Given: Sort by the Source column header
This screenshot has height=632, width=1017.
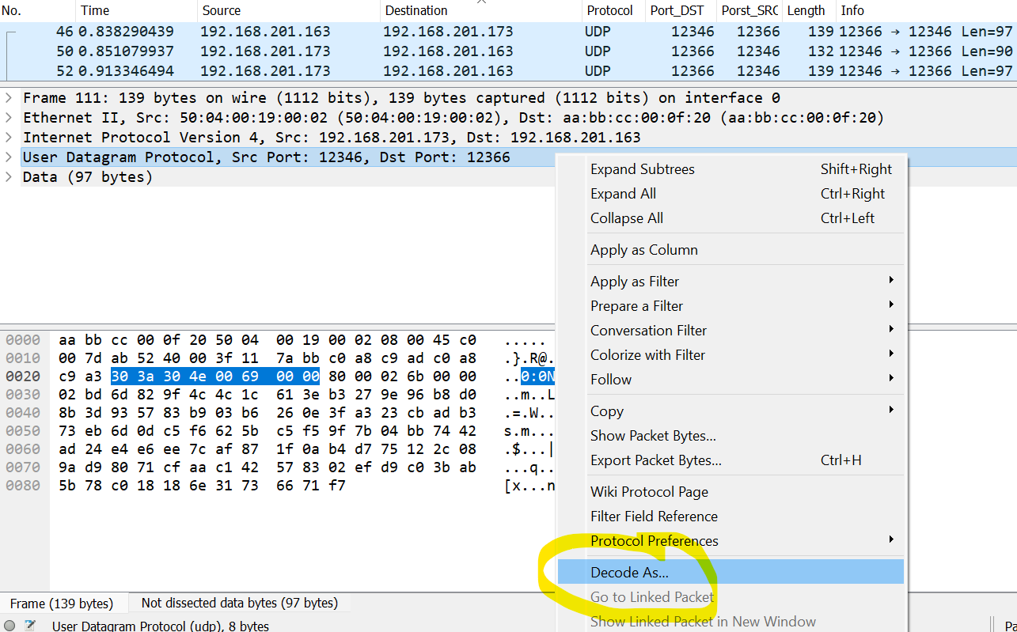Looking at the screenshot, I should (289, 11).
